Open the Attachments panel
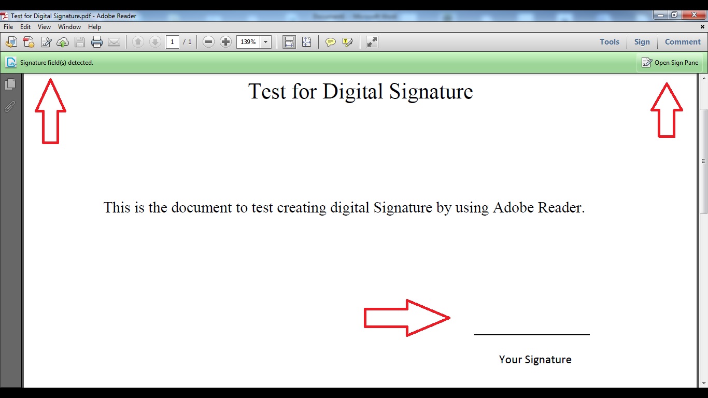708x398 pixels. pyautogui.click(x=10, y=107)
